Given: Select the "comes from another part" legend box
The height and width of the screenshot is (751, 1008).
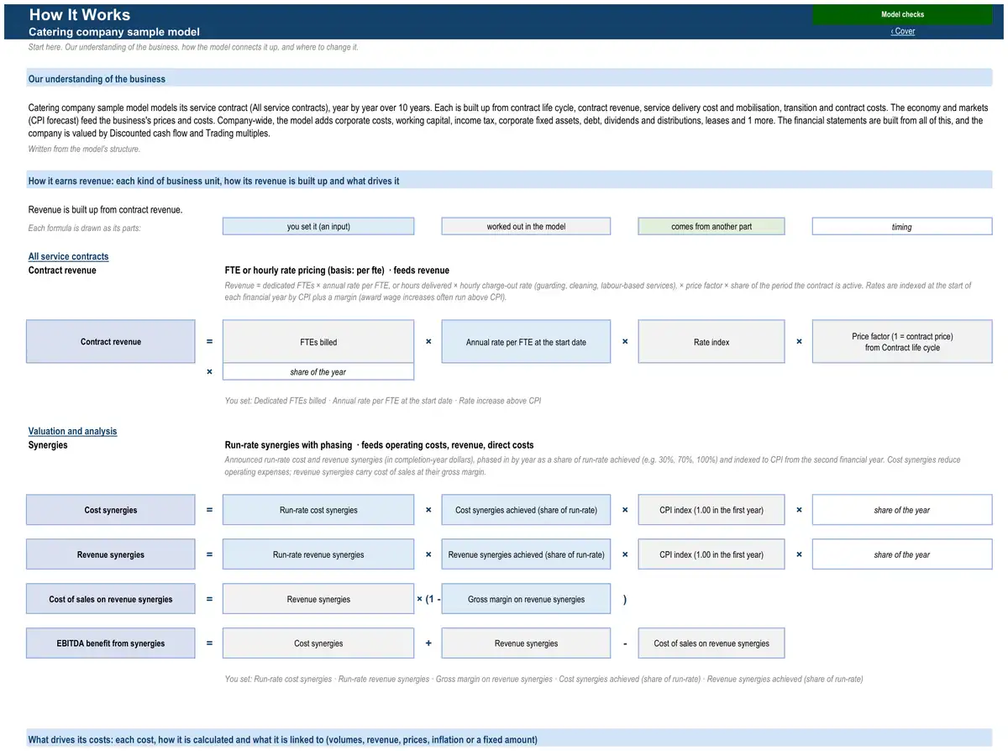Looking at the screenshot, I should point(711,226).
